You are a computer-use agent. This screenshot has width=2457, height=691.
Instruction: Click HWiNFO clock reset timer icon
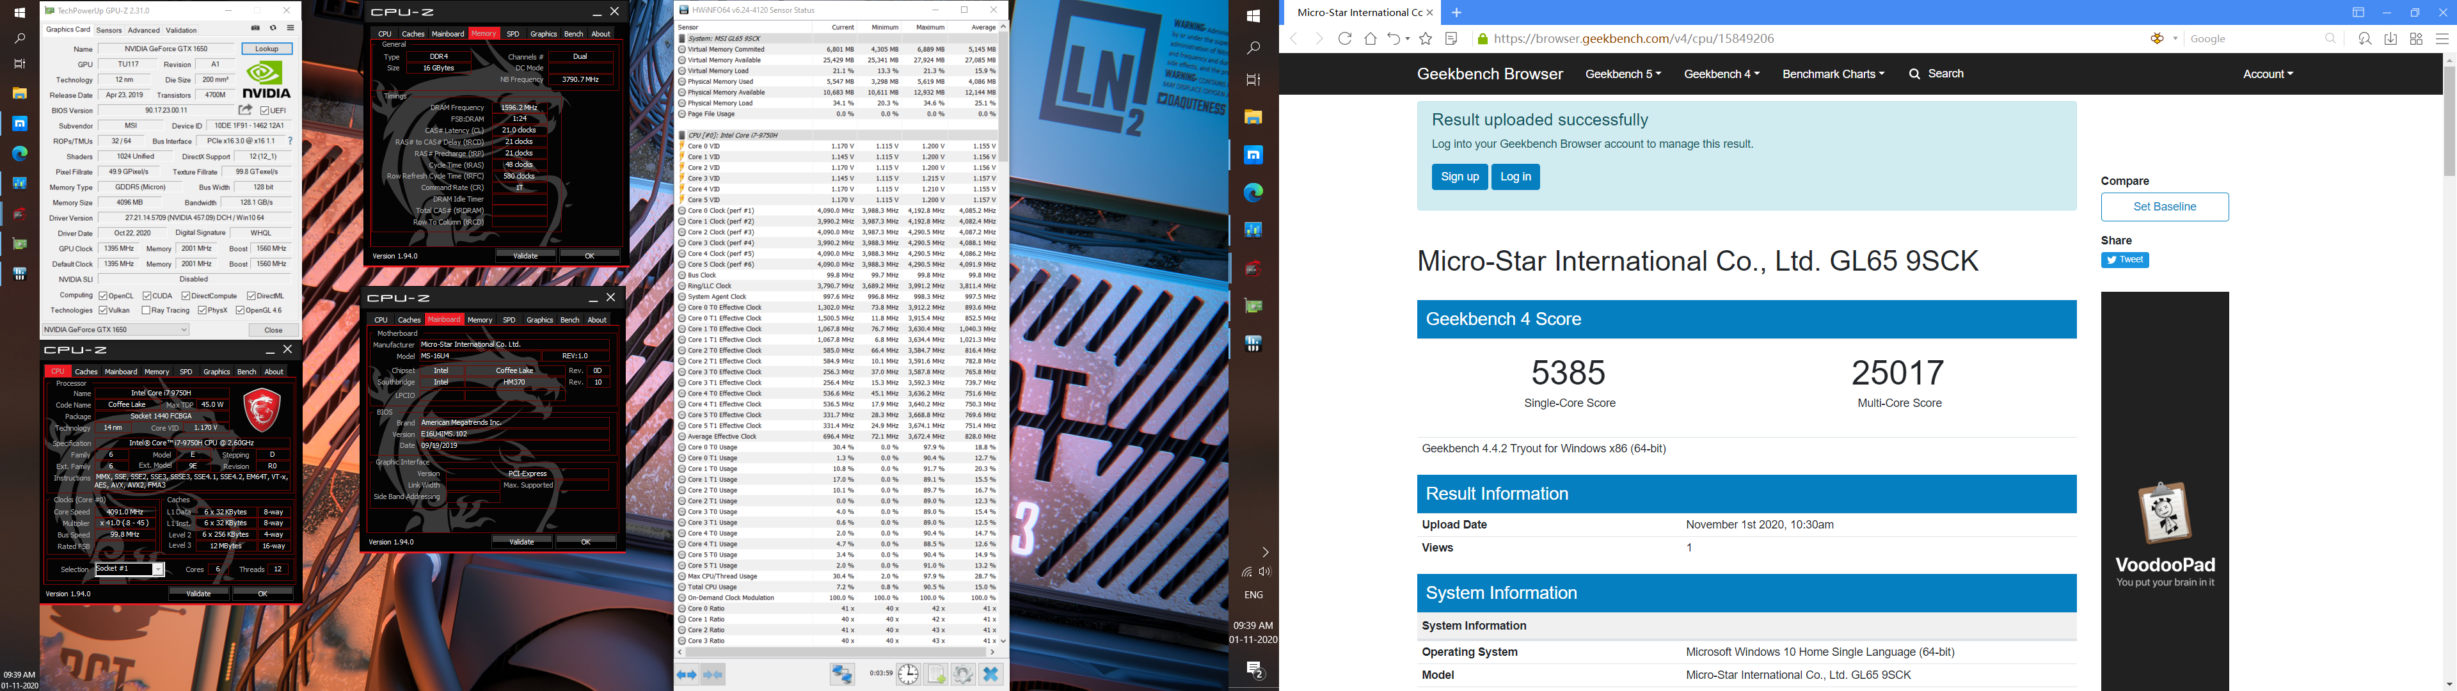coord(908,675)
